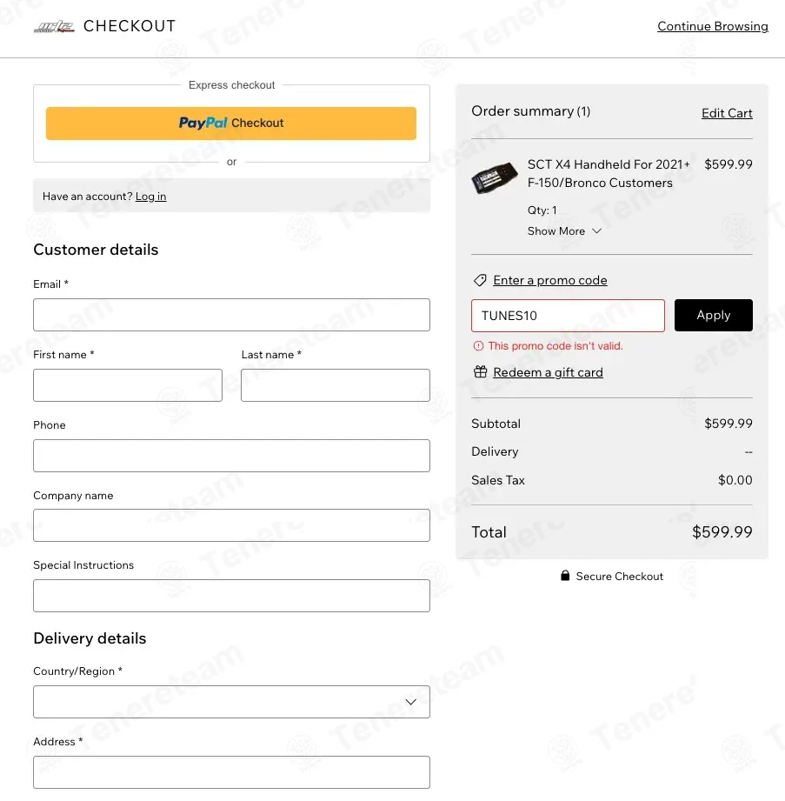Expand Show More product details
Image resolution: width=785 pixels, height=801 pixels.
[x=564, y=231]
